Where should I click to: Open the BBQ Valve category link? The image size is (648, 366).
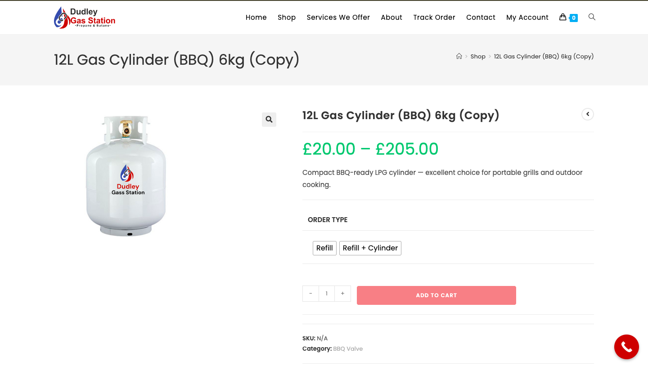point(348,348)
